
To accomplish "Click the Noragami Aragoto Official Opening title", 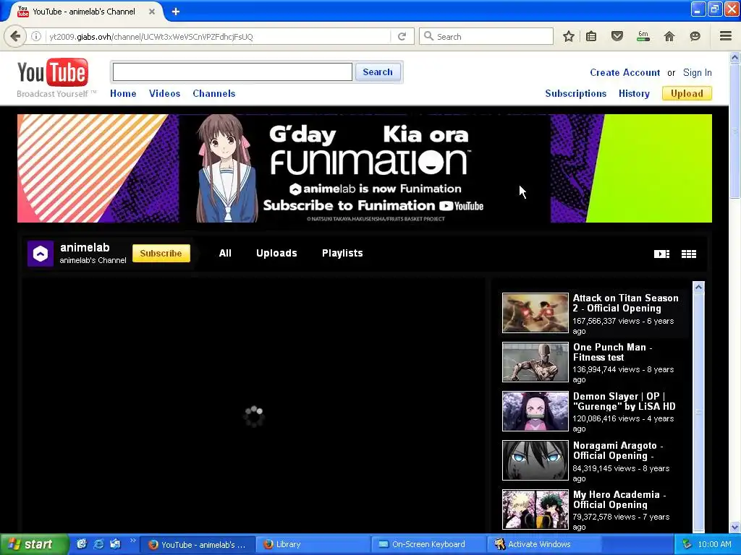I will coord(618,450).
